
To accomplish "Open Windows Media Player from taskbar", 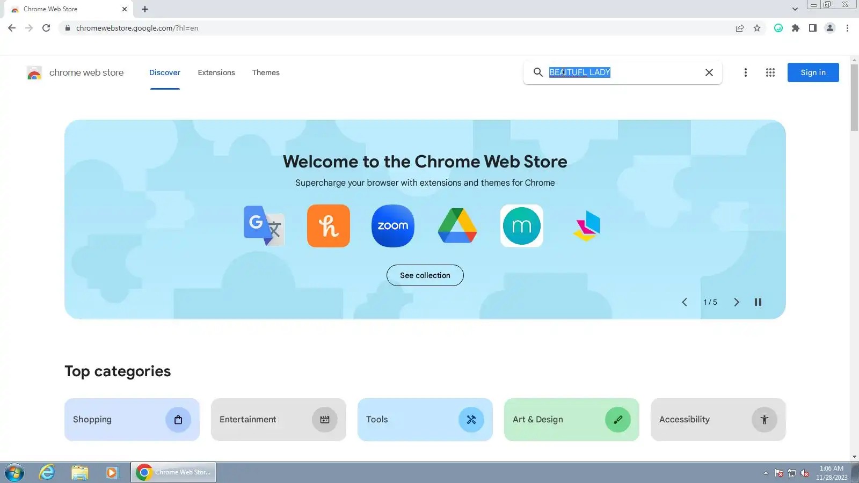I will [x=112, y=472].
